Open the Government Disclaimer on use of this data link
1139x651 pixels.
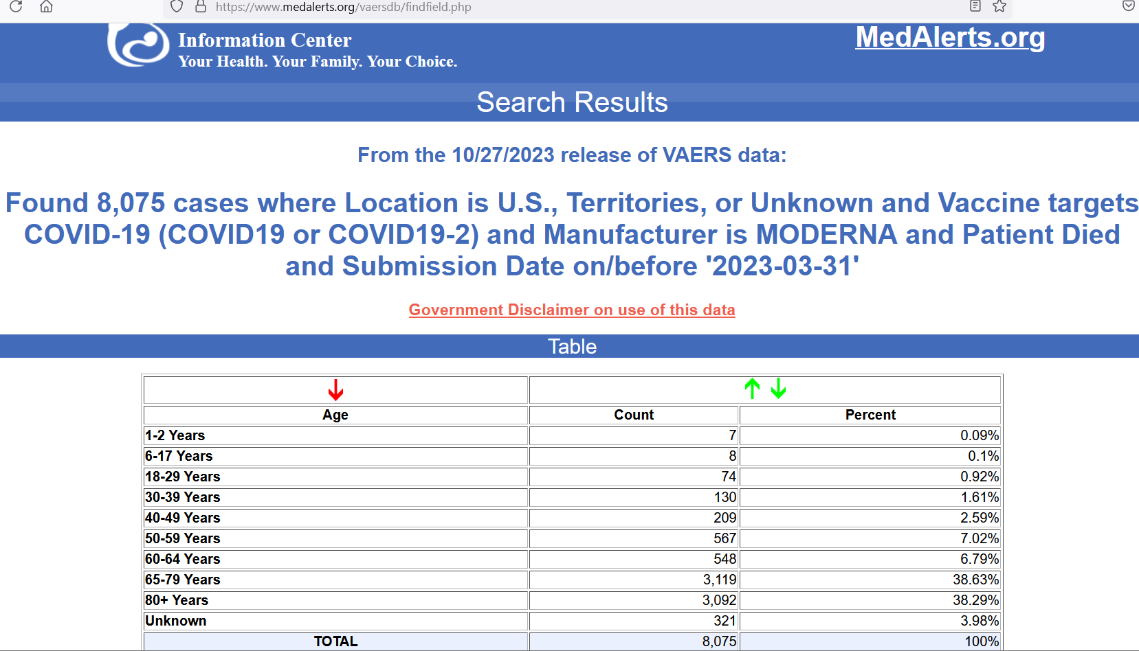point(572,310)
